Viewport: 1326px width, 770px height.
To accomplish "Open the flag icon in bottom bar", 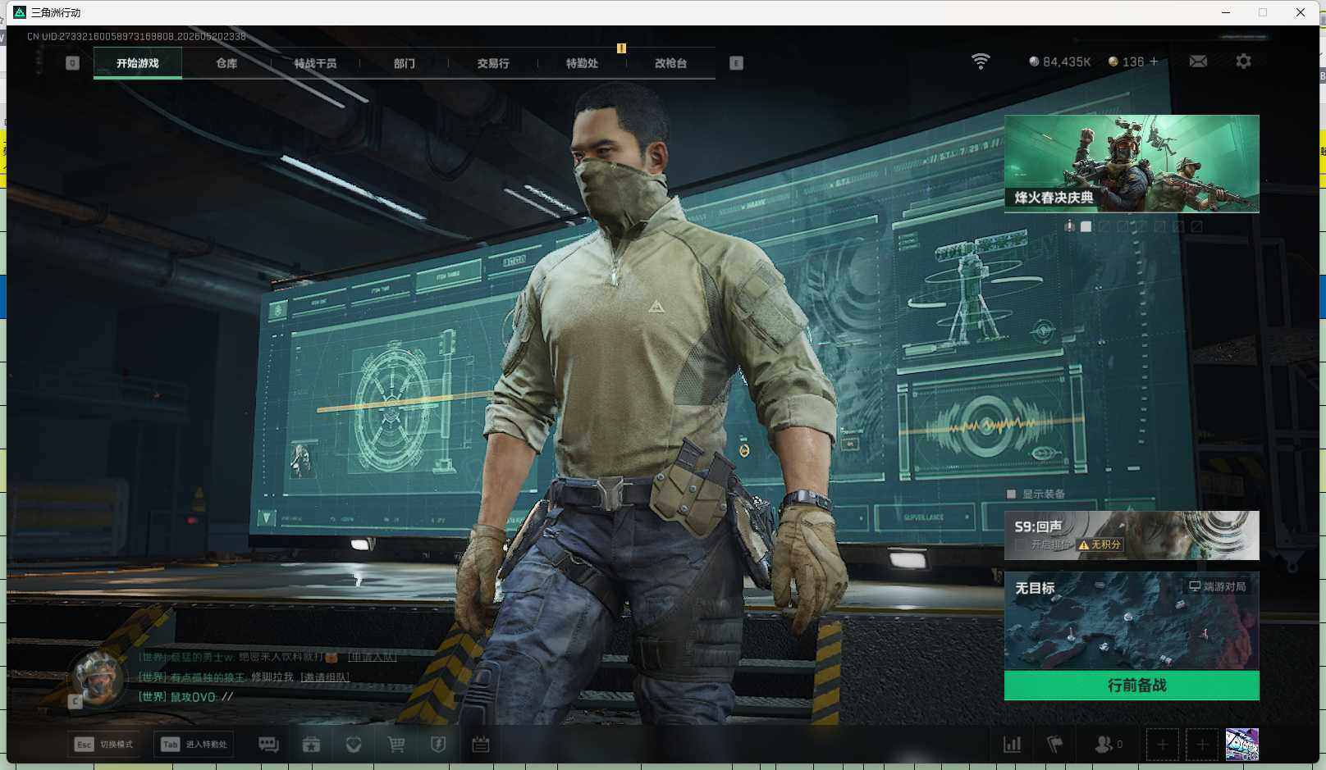I will [1054, 744].
